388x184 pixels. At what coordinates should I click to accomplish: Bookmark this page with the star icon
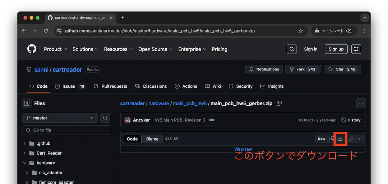click(301, 31)
